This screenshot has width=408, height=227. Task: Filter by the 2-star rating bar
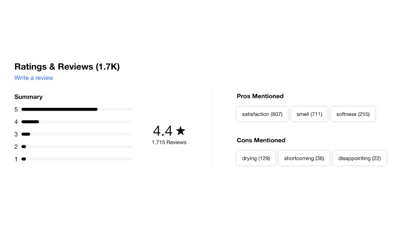pyautogui.click(x=77, y=147)
